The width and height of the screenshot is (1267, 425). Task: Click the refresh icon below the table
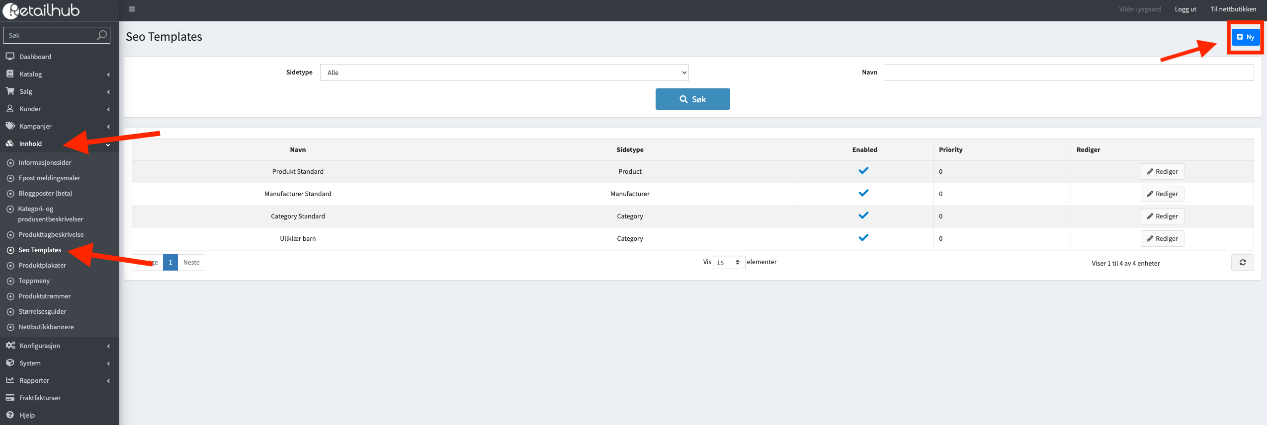pos(1242,262)
